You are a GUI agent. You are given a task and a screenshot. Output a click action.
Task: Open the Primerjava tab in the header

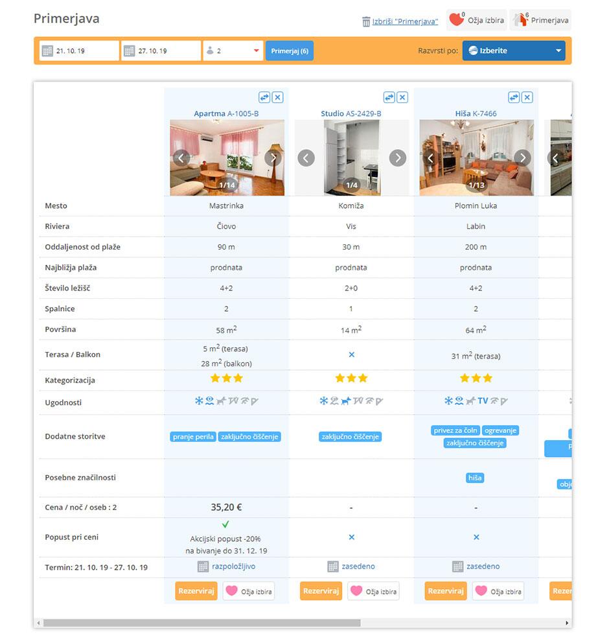[540, 20]
